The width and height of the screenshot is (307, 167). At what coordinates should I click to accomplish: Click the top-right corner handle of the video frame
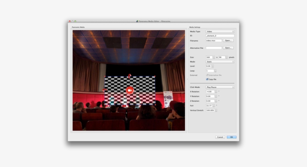tap(155, 76)
